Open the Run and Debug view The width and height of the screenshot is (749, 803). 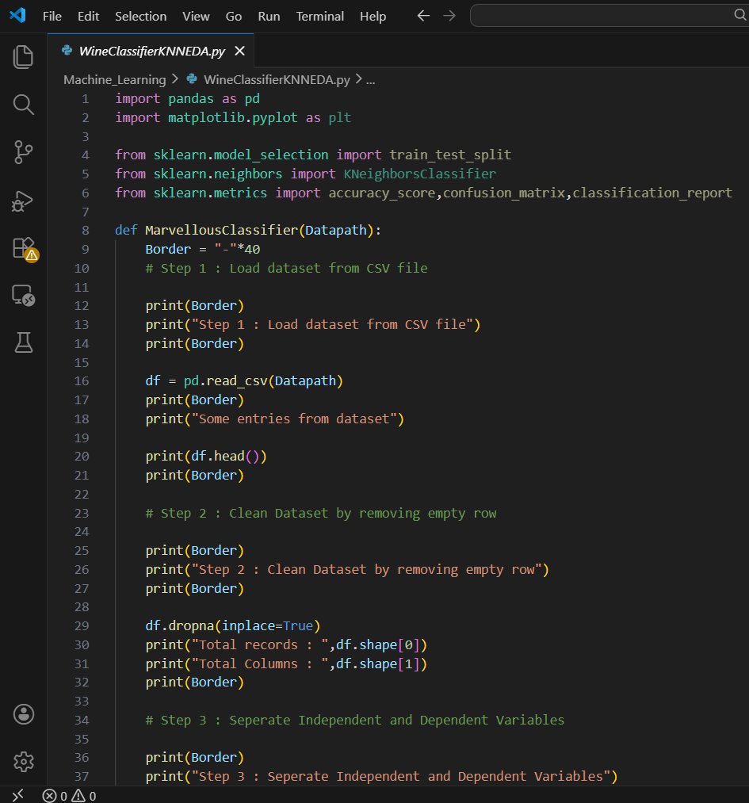(23, 201)
